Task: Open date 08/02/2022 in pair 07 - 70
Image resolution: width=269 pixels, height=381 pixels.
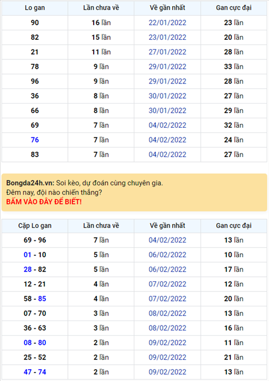Action: [x=168, y=313]
